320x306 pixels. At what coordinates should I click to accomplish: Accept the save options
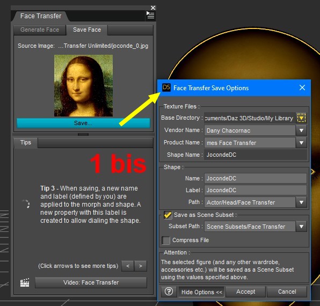(245, 292)
